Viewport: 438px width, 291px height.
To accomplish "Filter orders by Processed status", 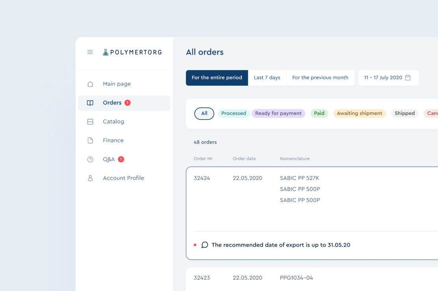I will (x=234, y=113).
